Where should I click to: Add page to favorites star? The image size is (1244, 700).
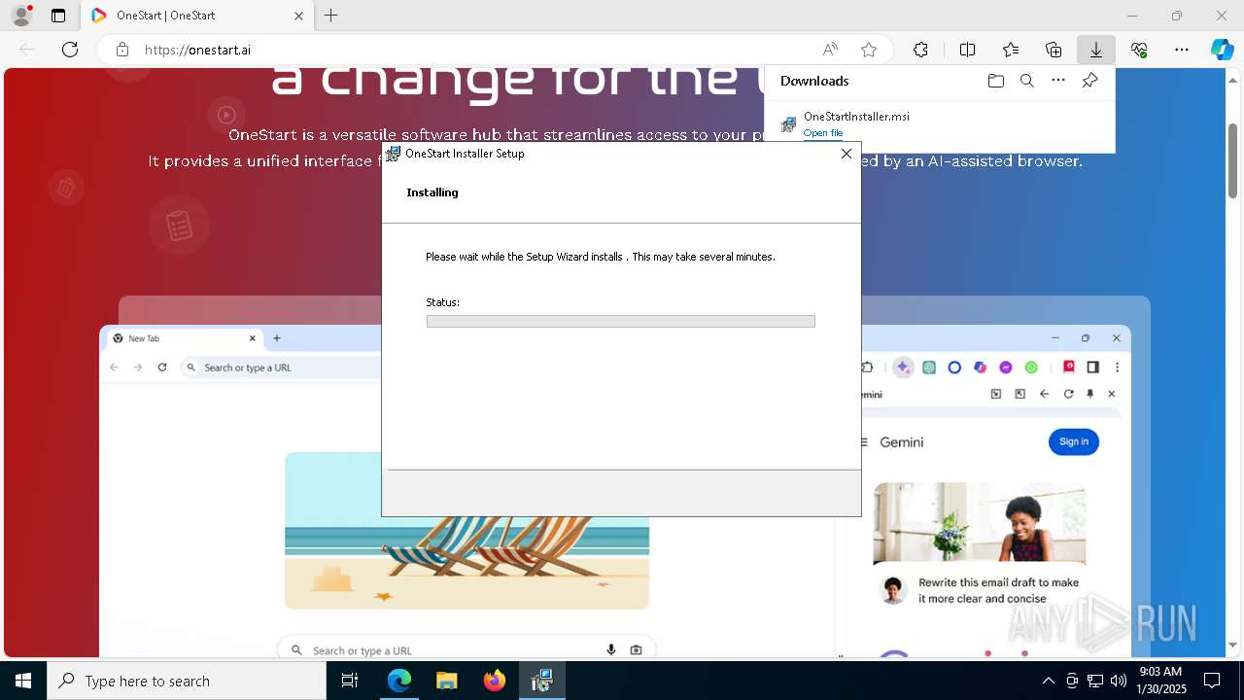pyautogui.click(x=869, y=50)
